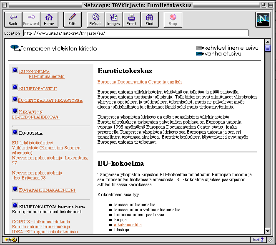Viewport: 276px width, 245px height.
Task: Open the EU-lehdistötiedotteet link
Action: point(33,143)
